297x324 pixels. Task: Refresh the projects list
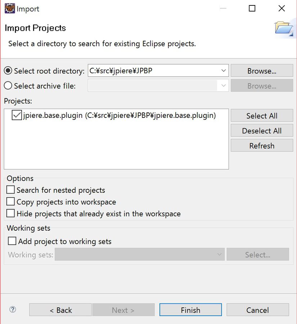coord(262,146)
